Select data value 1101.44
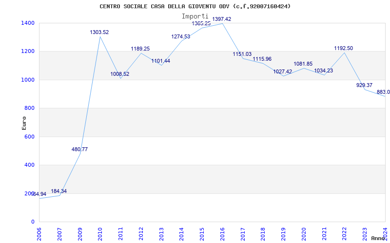This screenshot has width=390, height=243. pos(161,61)
